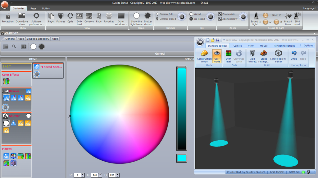Switch to the Controller ribbon tab
Image resolution: width=318 pixels, height=178 pixels.
18,8
